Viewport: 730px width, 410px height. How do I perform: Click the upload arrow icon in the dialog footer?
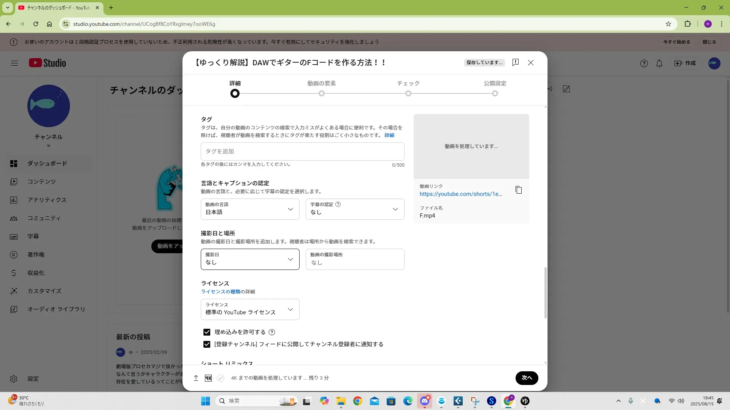pyautogui.click(x=196, y=378)
